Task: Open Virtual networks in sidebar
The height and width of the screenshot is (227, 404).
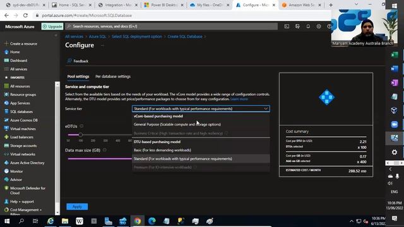Action: pyautogui.click(x=23, y=154)
